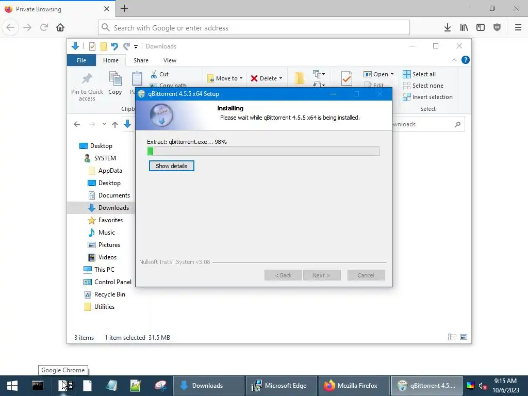
Task: Select Documents in navigation tree
Action: pyautogui.click(x=109, y=195)
